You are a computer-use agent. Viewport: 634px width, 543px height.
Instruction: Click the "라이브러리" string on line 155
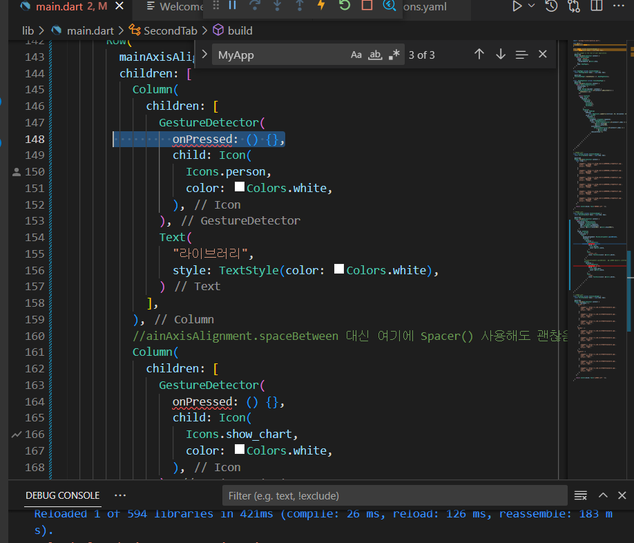coord(210,254)
